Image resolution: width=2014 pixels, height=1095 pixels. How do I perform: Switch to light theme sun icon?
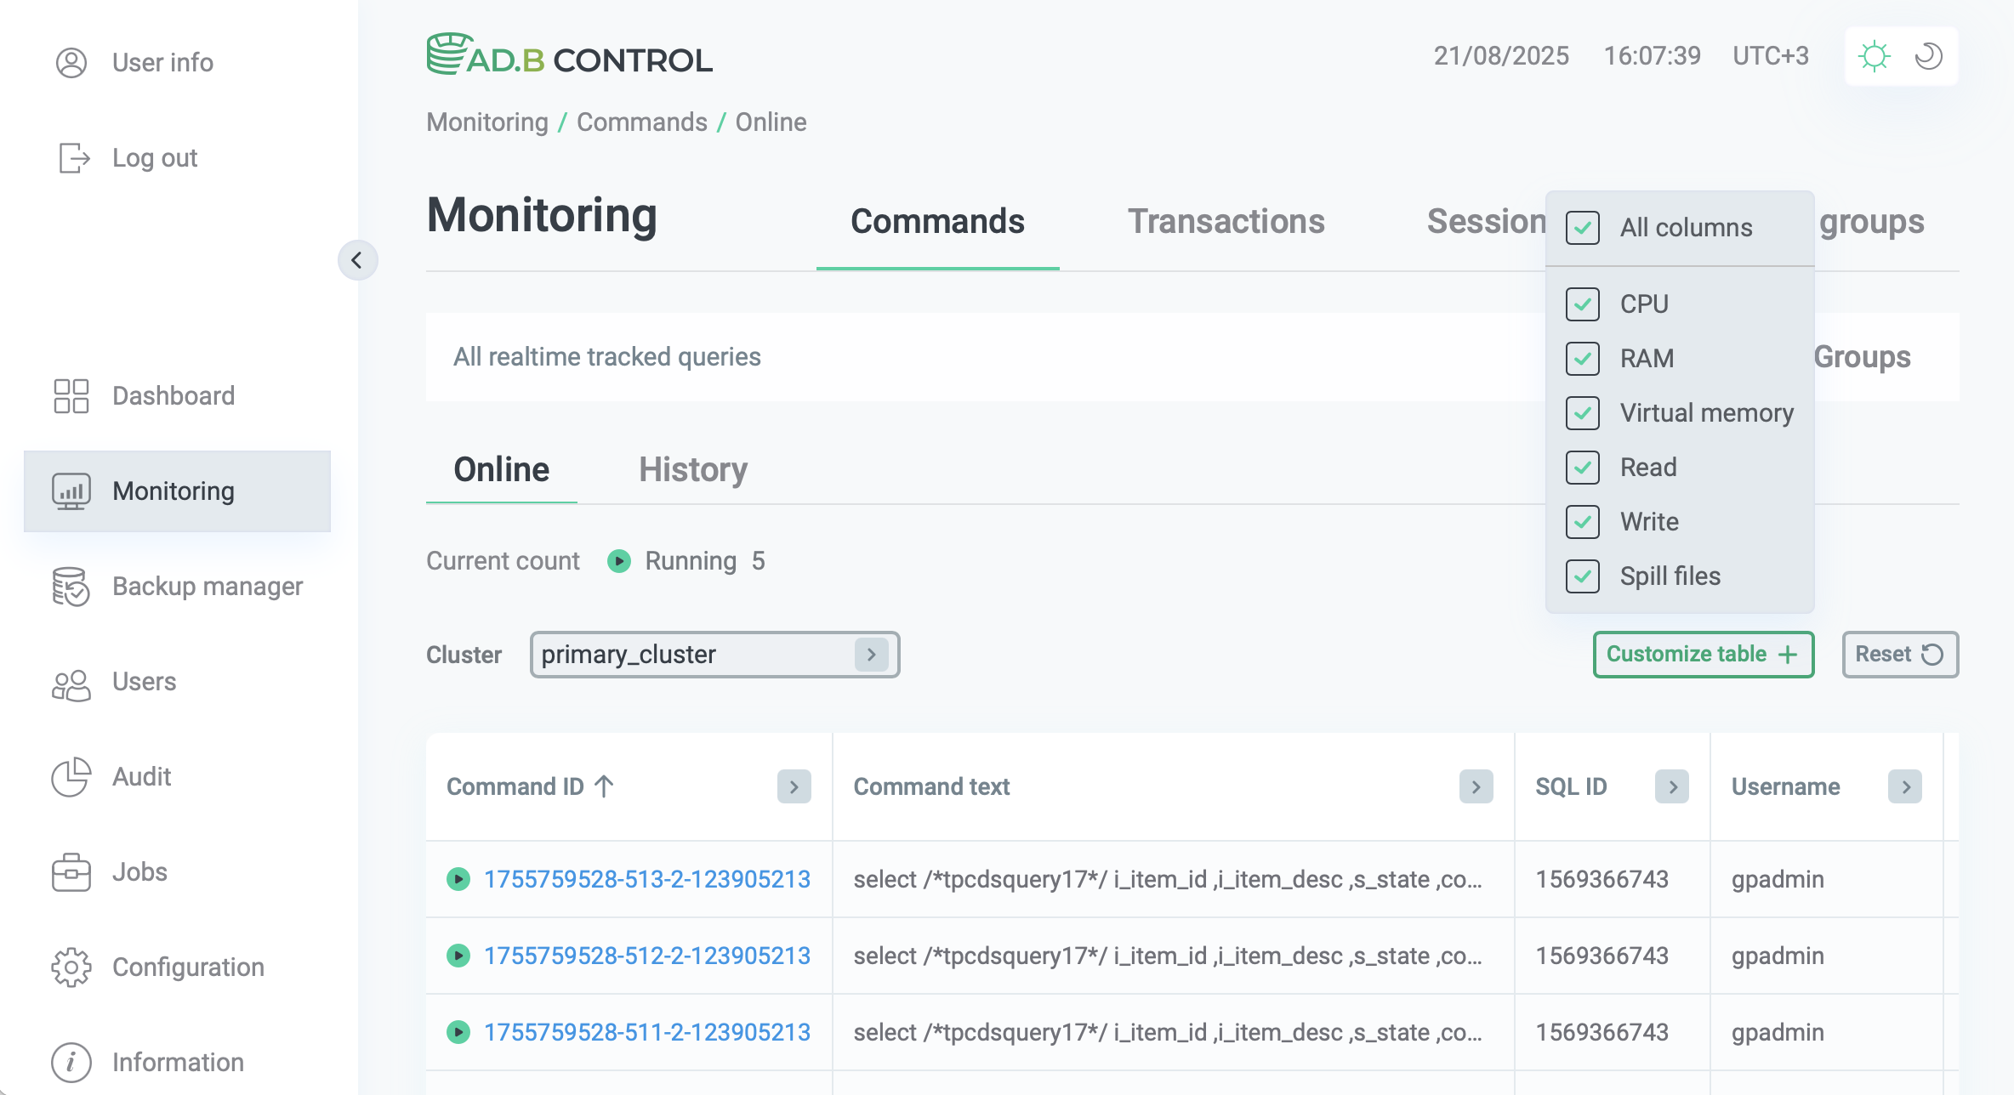(x=1875, y=57)
